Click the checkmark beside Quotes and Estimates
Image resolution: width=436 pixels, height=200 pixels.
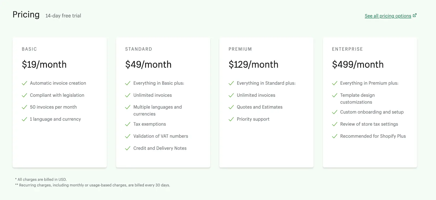[x=231, y=107]
